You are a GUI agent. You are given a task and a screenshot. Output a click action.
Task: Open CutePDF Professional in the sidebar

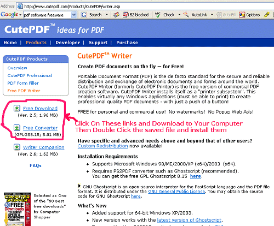click(x=30, y=75)
